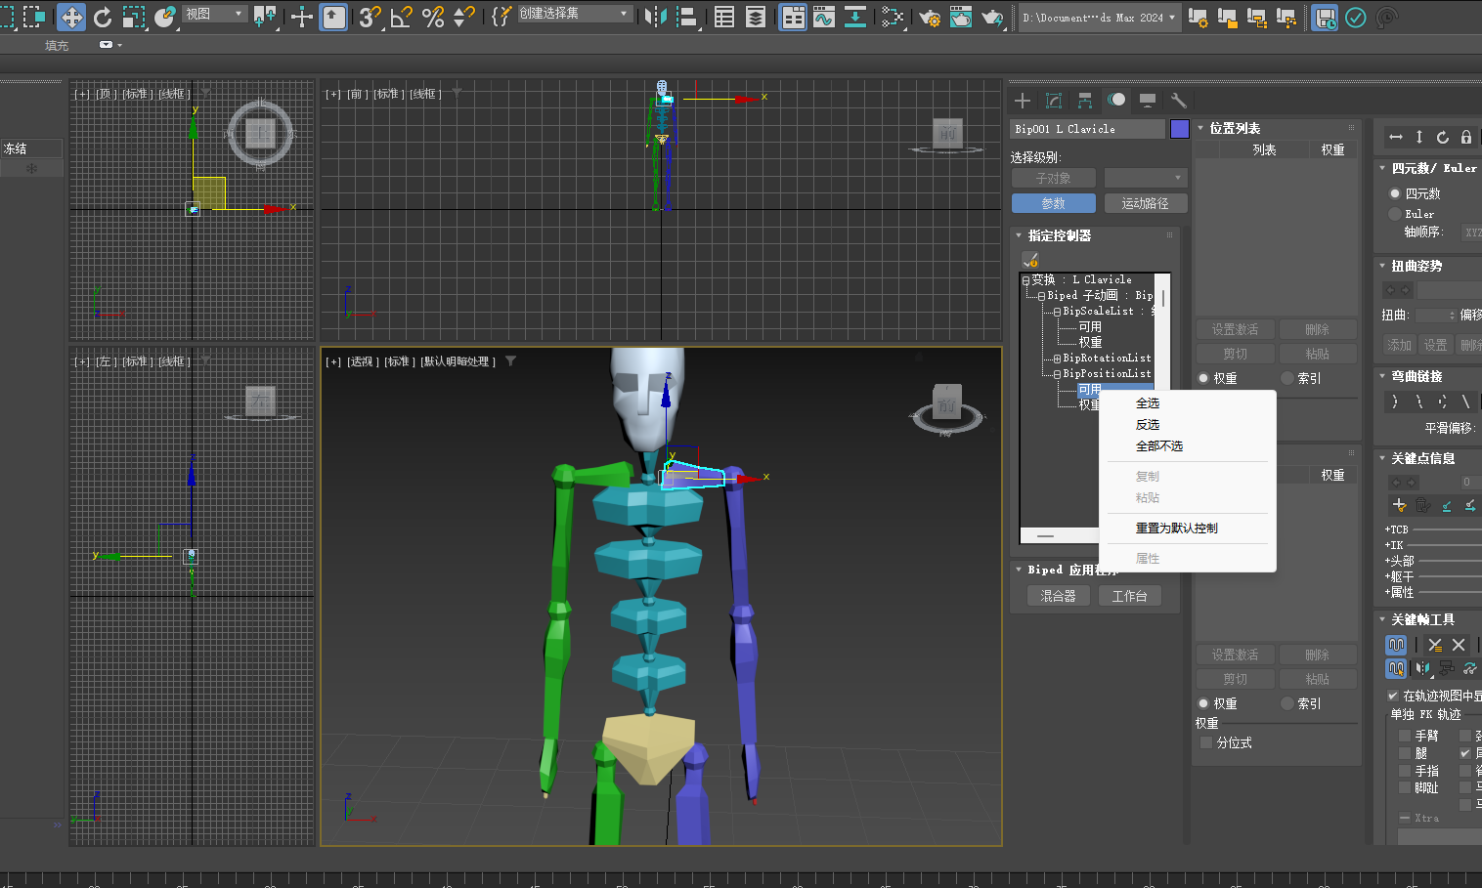Click the Assign Controller icon button
The image size is (1482, 888).
click(x=1030, y=259)
